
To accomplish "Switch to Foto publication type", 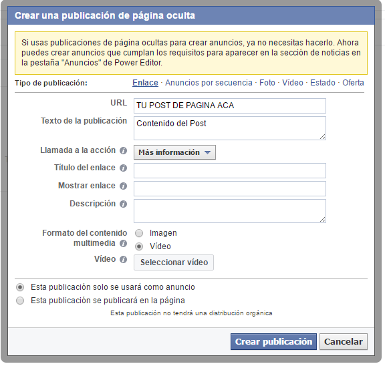I will 267,83.
